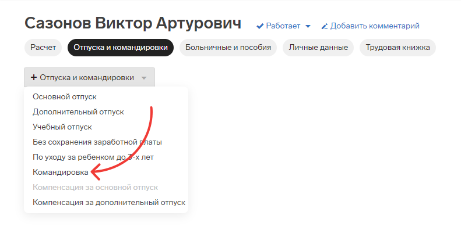
Task: Pick Учебный отпуск from the list
Action: 62,127
